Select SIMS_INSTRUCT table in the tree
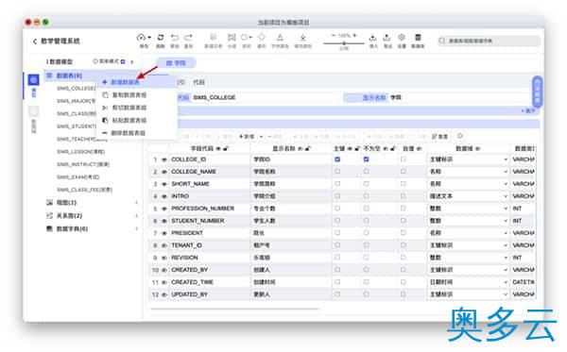Screen dimensions: 567x352 83,164
